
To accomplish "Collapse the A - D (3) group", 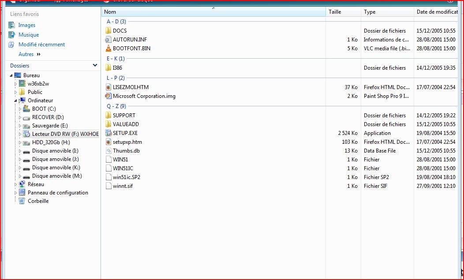I will click(x=116, y=21).
